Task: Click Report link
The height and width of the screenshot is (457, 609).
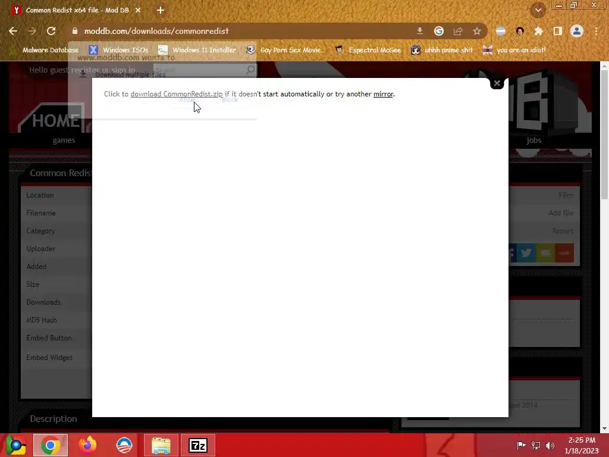Action: 563,231
